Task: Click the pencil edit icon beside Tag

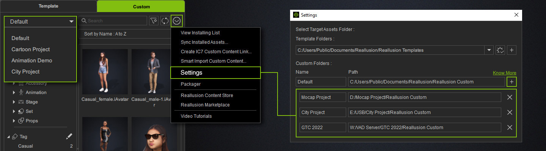Action: pyautogui.click(x=69, y=136)
